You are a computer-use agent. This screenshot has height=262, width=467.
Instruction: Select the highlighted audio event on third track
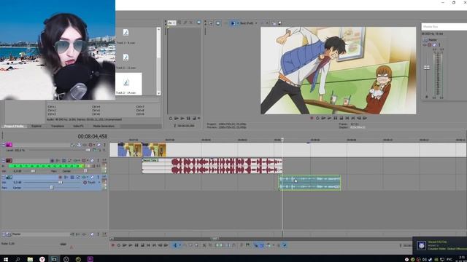309,183
